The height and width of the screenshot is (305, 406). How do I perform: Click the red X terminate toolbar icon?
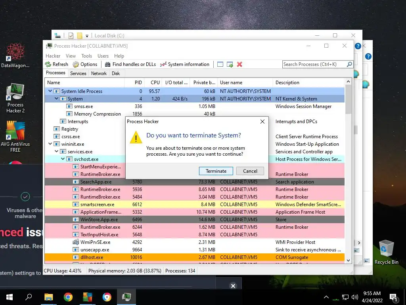239,64
